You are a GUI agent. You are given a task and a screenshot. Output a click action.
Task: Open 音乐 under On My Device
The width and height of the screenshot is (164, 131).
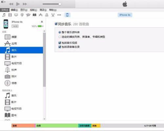pos(22,96)
